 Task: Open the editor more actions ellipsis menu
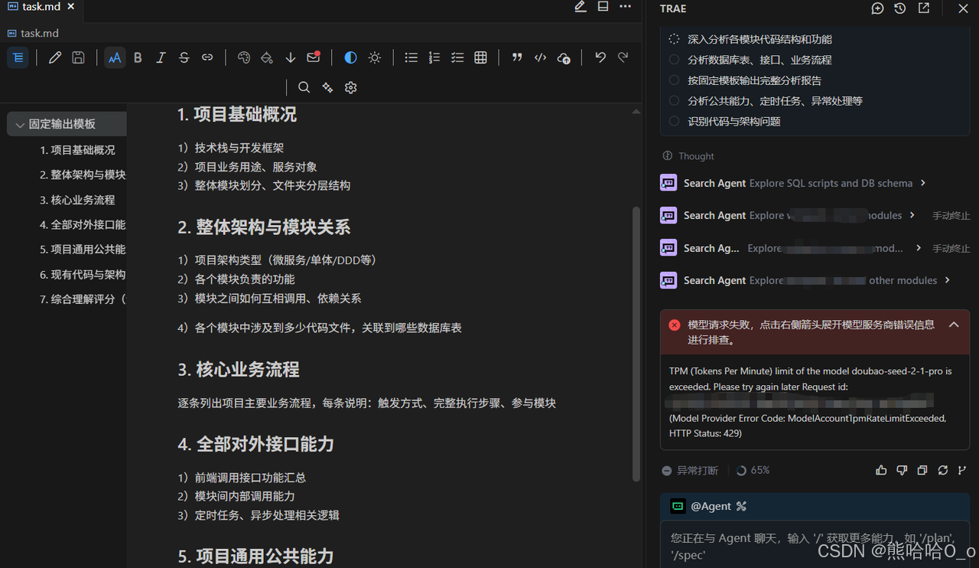tap(625, 7)
